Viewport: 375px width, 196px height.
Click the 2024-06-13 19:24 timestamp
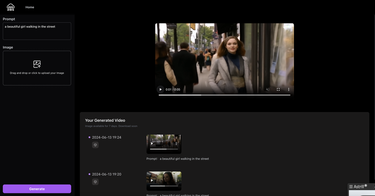pos(107,137)
